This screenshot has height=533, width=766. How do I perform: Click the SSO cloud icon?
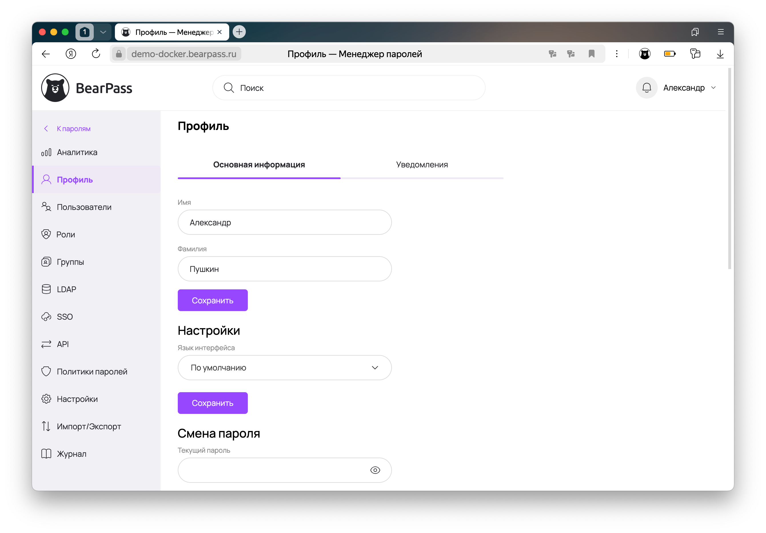tap(46, 316)
